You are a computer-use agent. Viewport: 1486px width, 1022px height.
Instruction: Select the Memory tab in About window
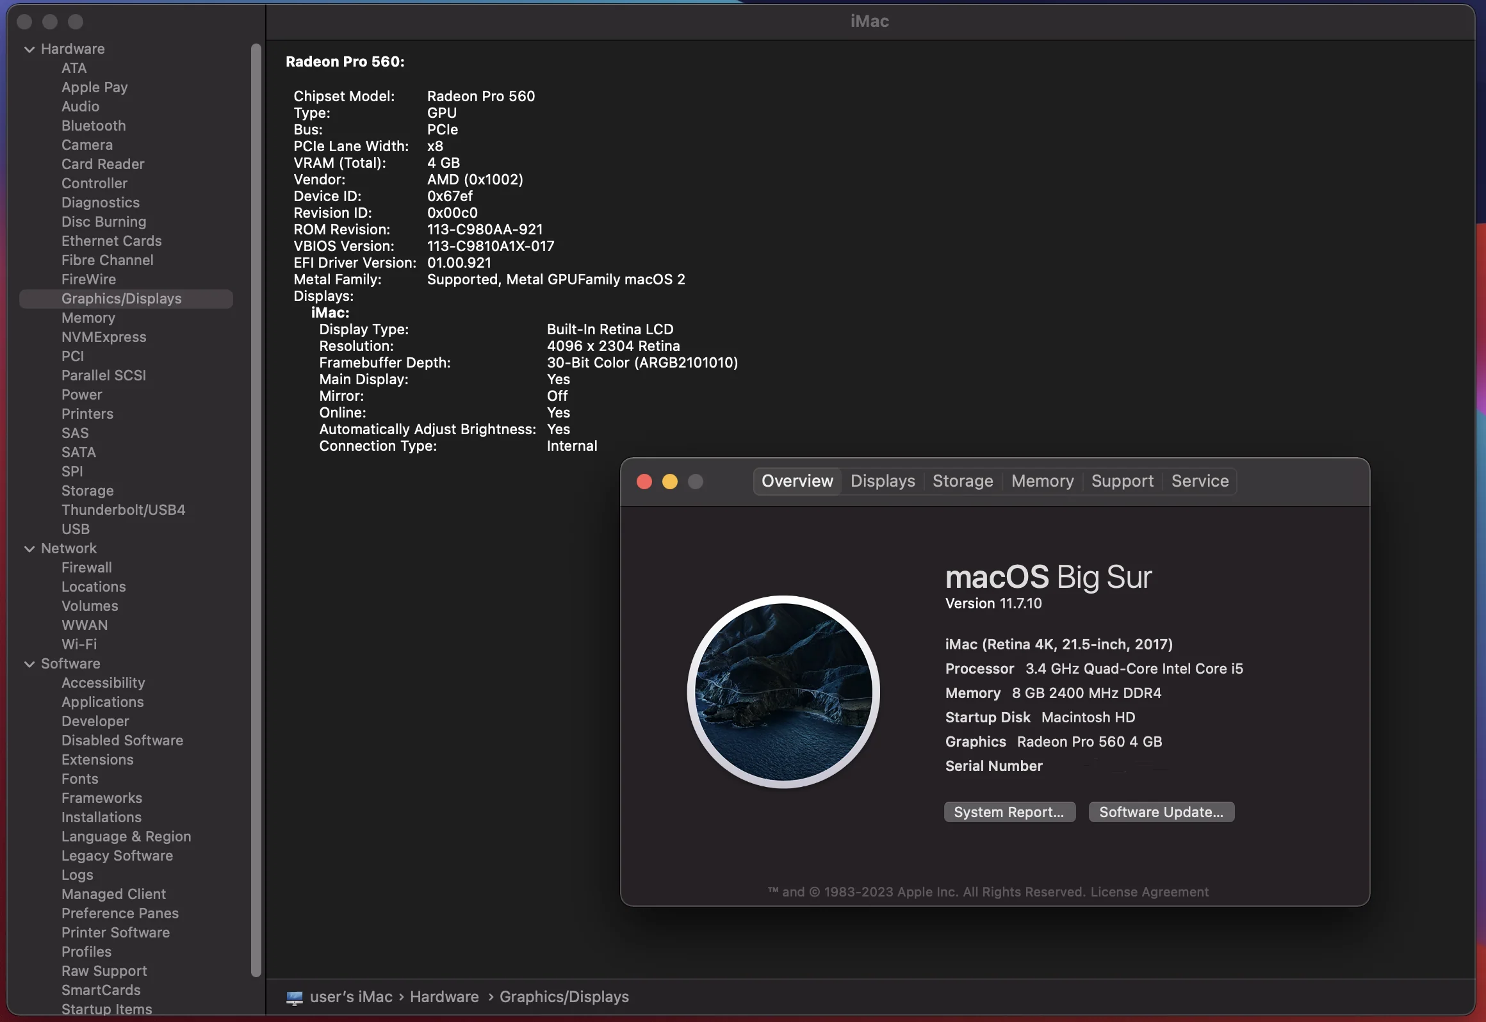pos(1042,481)
